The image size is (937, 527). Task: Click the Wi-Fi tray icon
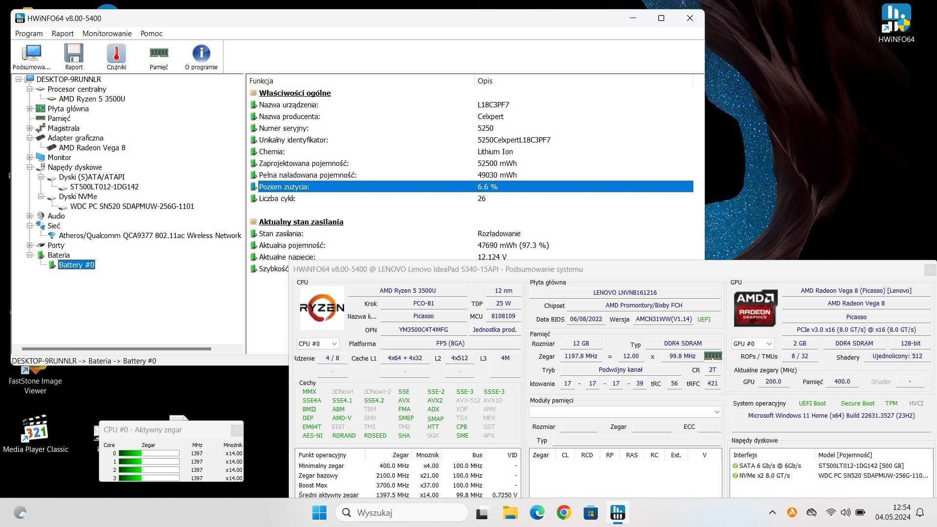[x=831, y=512]
